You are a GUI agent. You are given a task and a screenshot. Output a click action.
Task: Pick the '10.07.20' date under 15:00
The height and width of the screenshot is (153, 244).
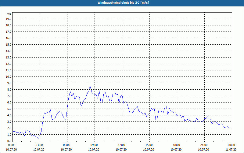tap(149, 150)
